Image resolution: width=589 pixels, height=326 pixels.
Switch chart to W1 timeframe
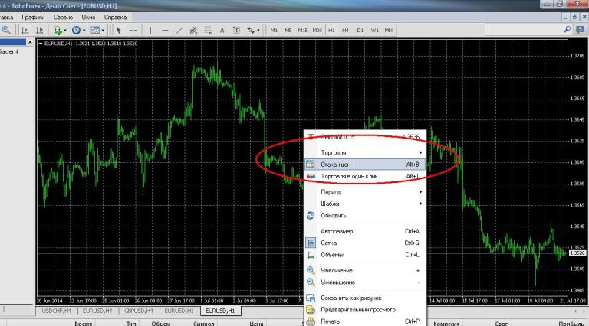point(374,30)
